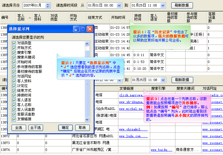Open the www.michel.ne... link
The image size is (223, 155).
[131, 109]
